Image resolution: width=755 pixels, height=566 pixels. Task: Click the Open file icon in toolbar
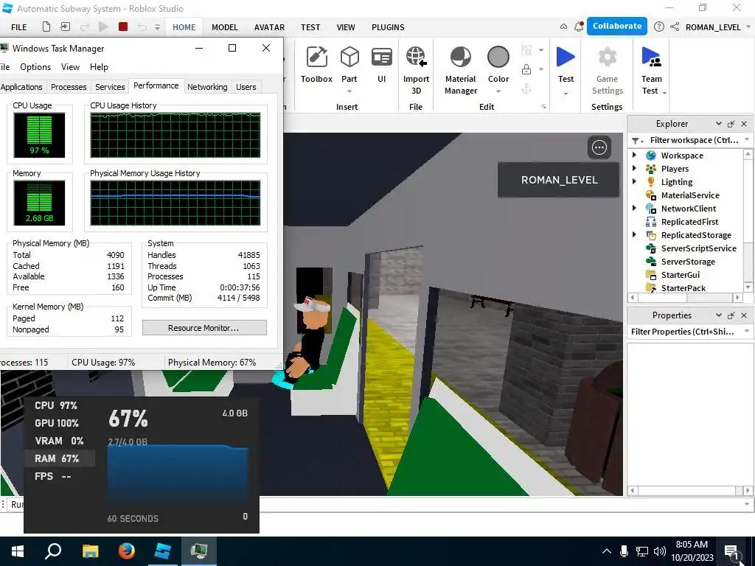click(x=65, y=27)
